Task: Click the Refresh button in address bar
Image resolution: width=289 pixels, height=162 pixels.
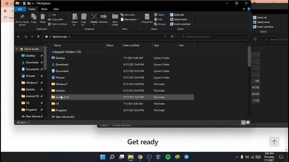Action: (172, 36)
